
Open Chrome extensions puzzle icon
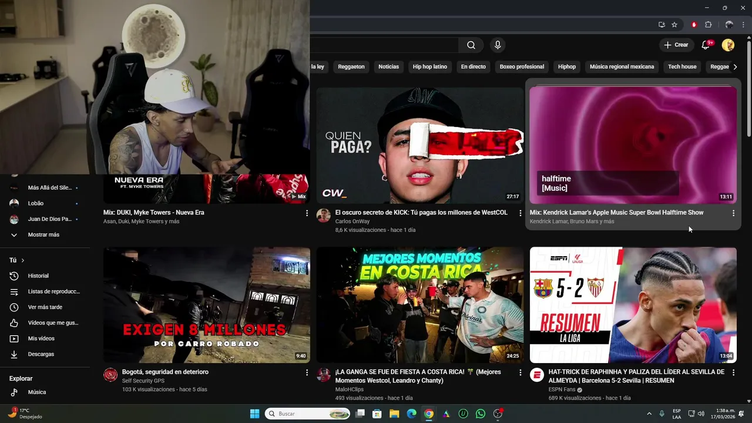708,25
